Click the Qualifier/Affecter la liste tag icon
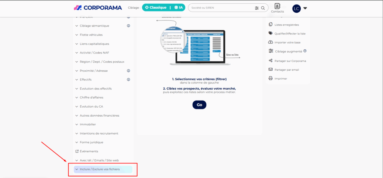The height and width of the screenshot is (178, 383). pyautogui.click(x=270, y=33)
